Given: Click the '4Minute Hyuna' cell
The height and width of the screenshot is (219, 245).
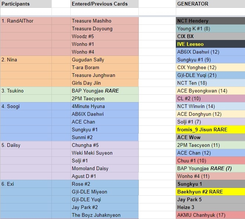Looking at the screenshot, I should (104, 106).
